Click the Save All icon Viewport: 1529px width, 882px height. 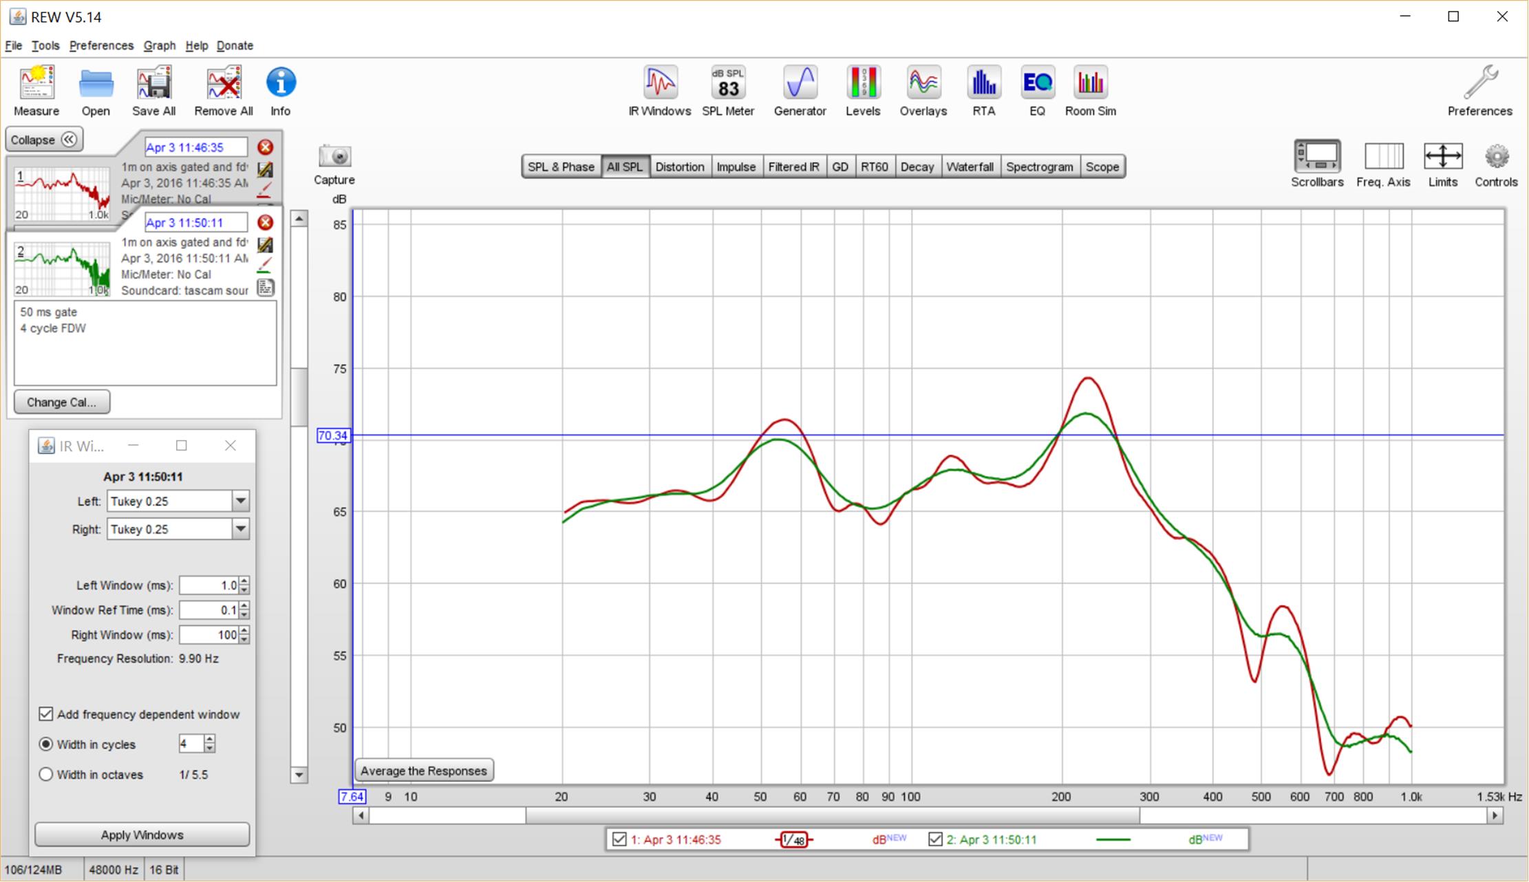point(154,91)
